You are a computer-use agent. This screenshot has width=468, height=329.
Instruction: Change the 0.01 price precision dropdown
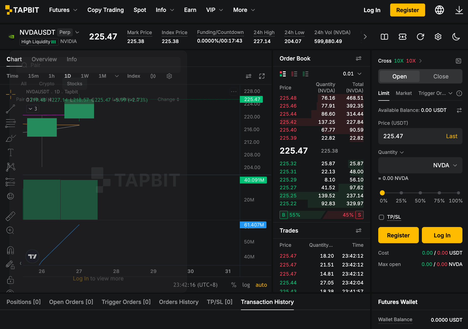(352, 74)
